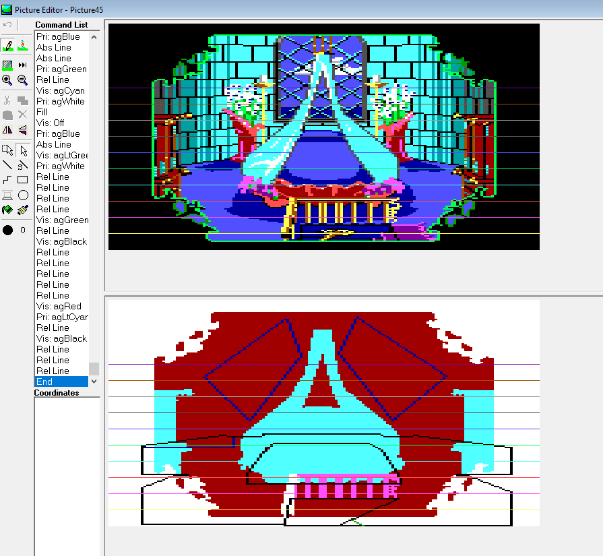Click 'Vis: agRed' in Command List
Image resolution: width=603 pixels, height=556 pixels.
[59, 307]
